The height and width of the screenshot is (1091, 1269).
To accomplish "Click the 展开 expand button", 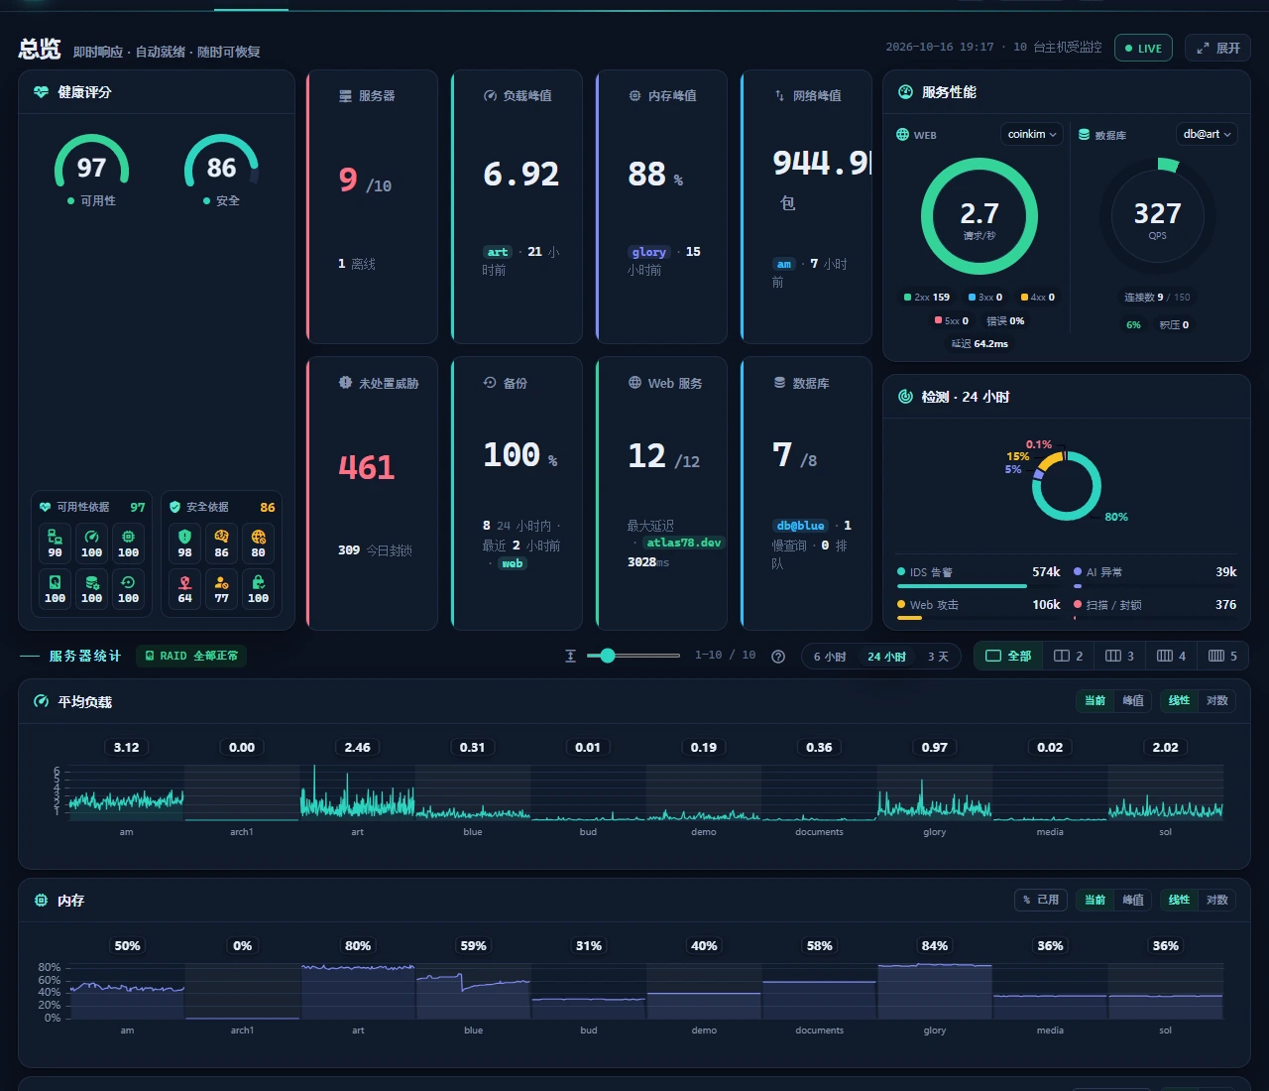I will tap(1217, 48).
